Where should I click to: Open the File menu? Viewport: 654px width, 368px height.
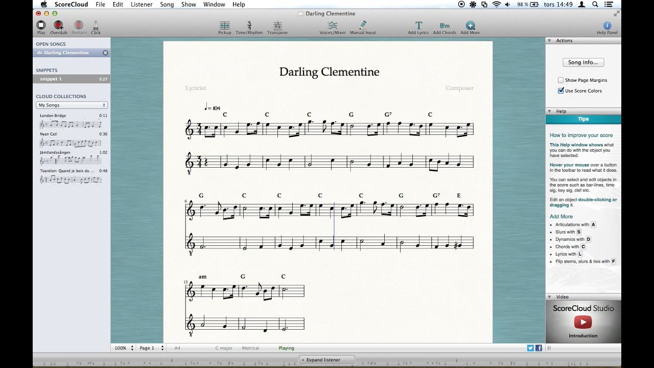coord(100,5)
